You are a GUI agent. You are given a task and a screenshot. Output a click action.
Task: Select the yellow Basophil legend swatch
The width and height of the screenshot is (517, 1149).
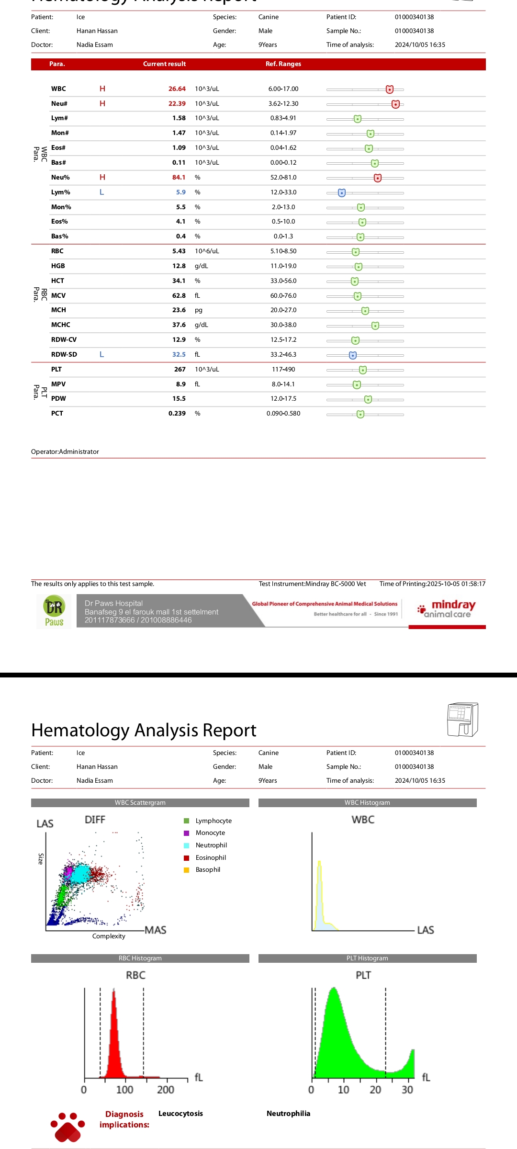(187, 870)
